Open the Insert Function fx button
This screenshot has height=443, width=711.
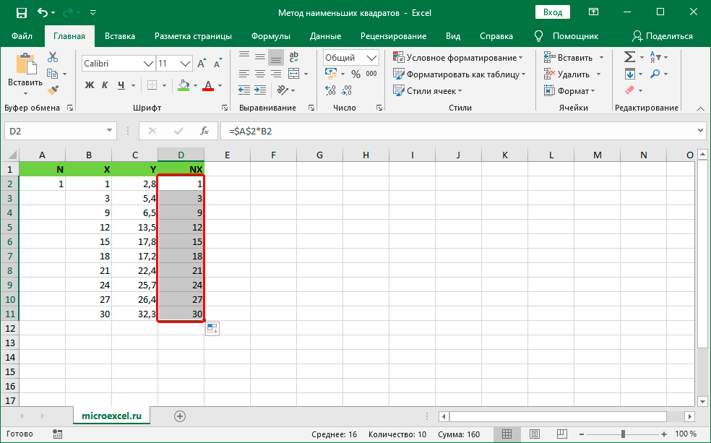204,131
